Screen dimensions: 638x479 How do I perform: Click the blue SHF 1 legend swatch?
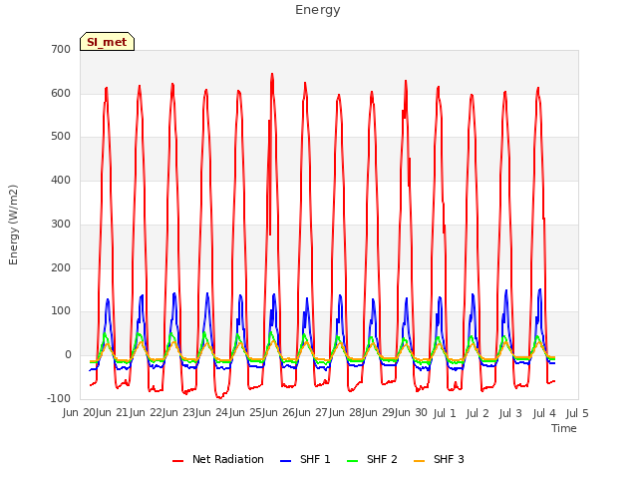click(x=286, y=461)
